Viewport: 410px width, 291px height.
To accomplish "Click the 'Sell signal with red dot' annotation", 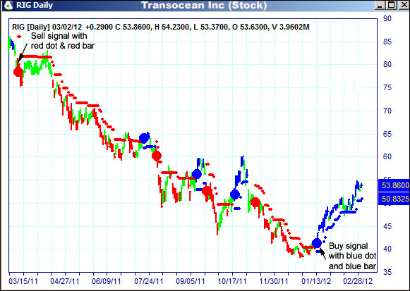I will pyautogui.click(x=63, y=41).
